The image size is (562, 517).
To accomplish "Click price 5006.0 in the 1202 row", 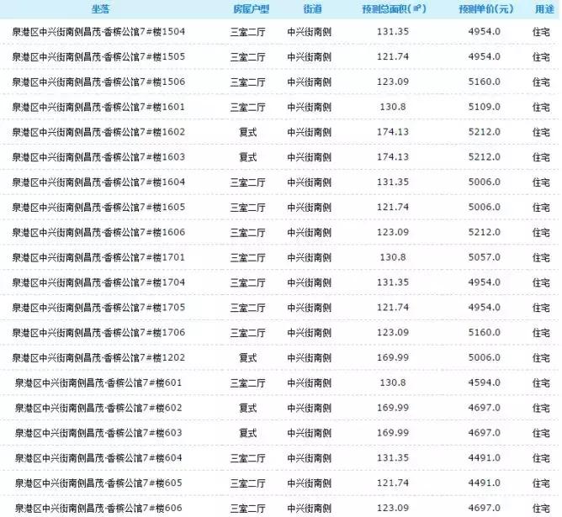I will pyautogui.click(x=485, y=357).
